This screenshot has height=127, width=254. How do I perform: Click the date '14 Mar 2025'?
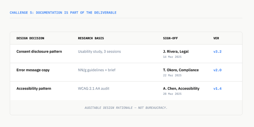[172, 57]
